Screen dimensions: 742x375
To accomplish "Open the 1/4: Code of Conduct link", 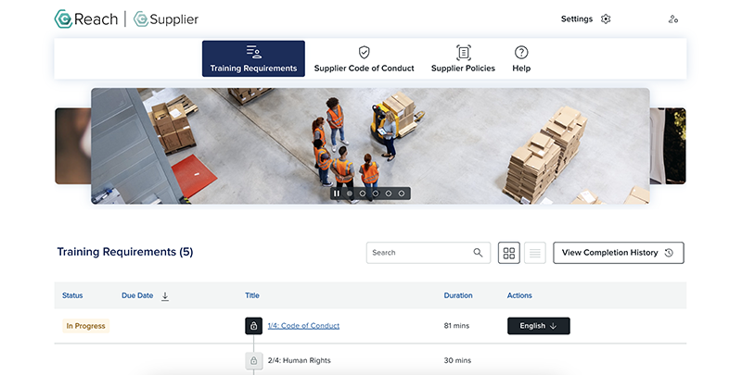I will pyautogui.click(x=303, y=326).
